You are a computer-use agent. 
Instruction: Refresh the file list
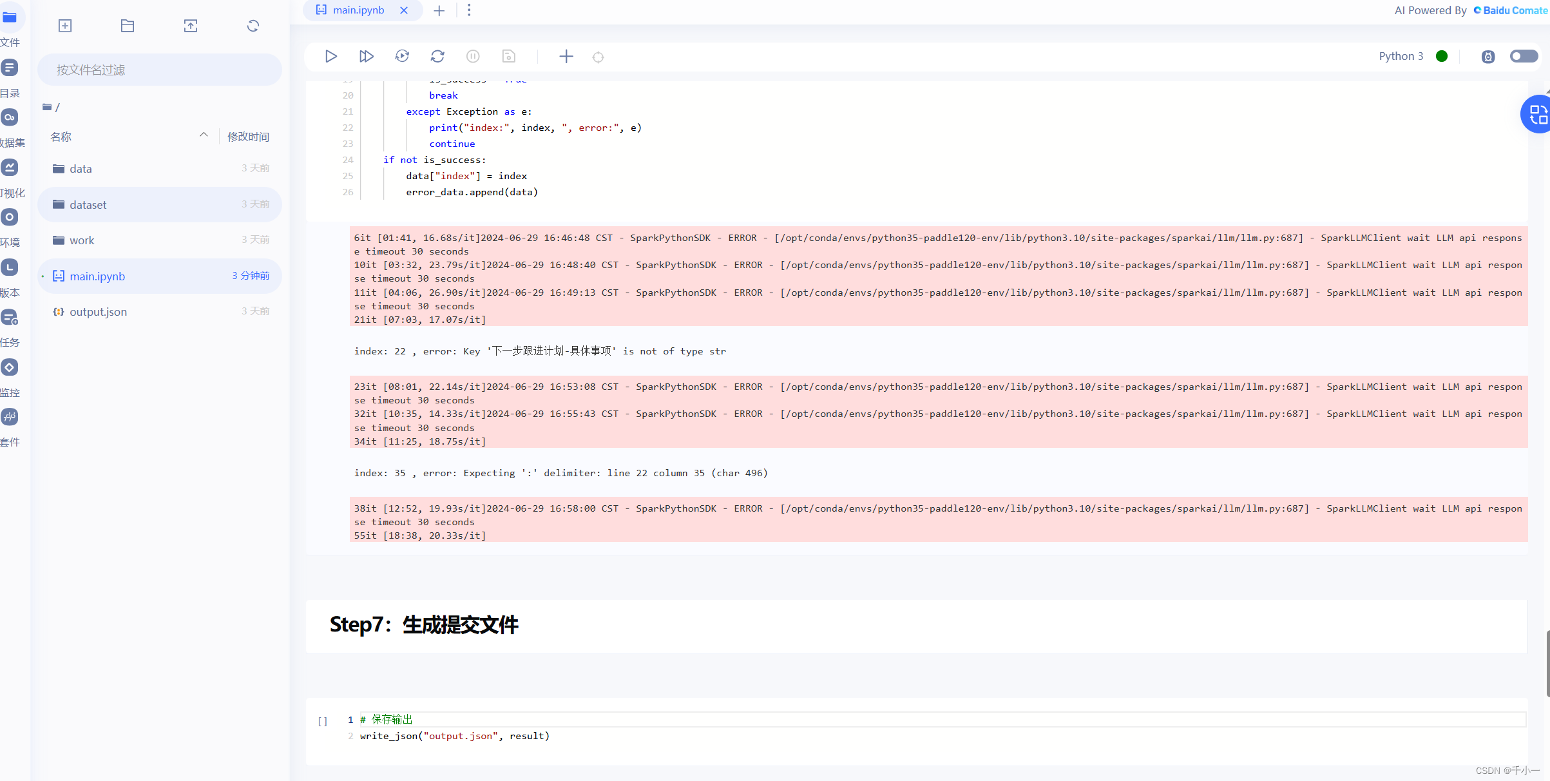pyautogui.click(x=253, y=26)
